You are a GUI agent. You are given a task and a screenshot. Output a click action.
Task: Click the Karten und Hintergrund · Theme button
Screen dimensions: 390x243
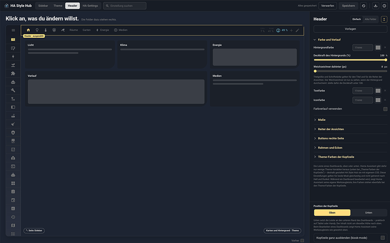pos(282,231)
